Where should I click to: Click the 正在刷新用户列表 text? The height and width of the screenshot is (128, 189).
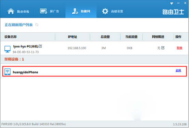tap(19, 25)
